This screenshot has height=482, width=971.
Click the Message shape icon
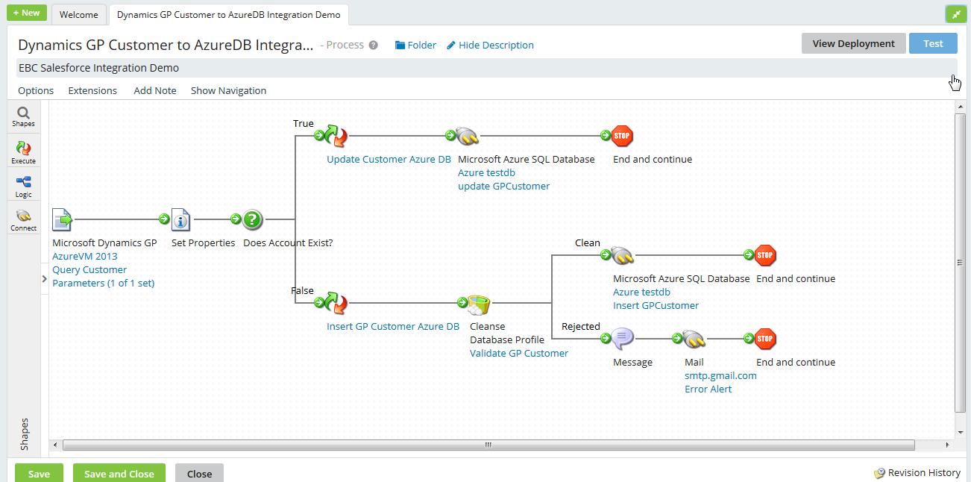click(623, 339)
